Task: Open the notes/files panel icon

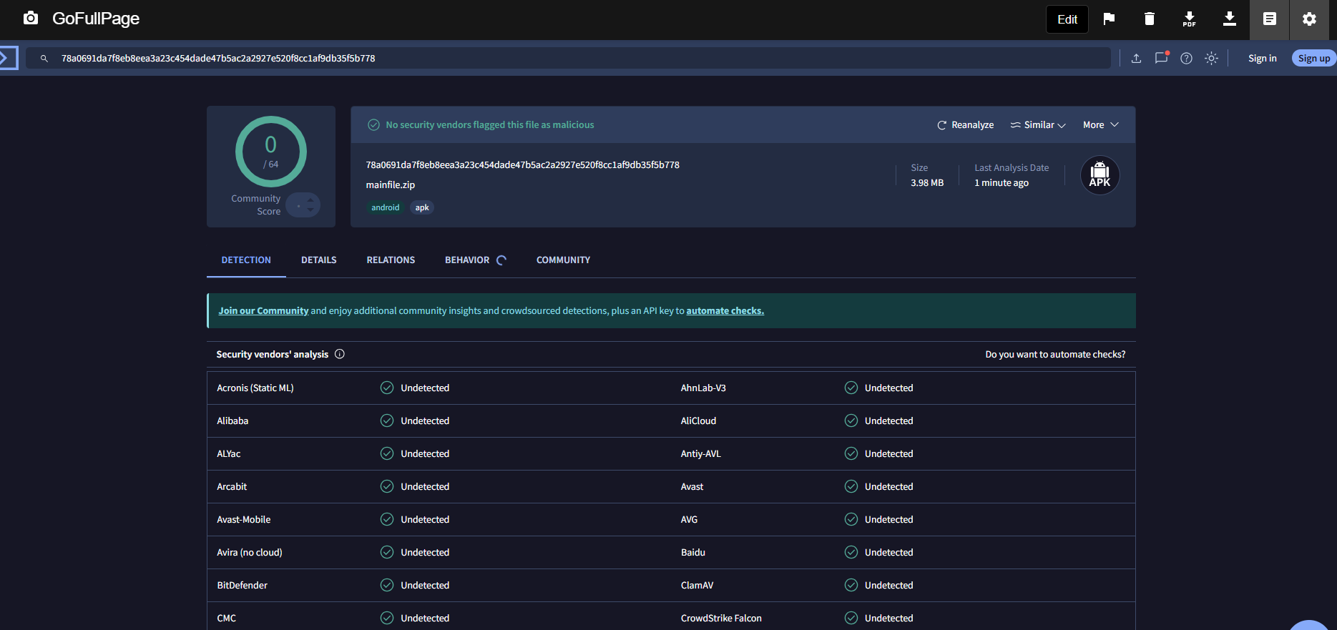Action: pyautogui.click(x=1269, y=19)
